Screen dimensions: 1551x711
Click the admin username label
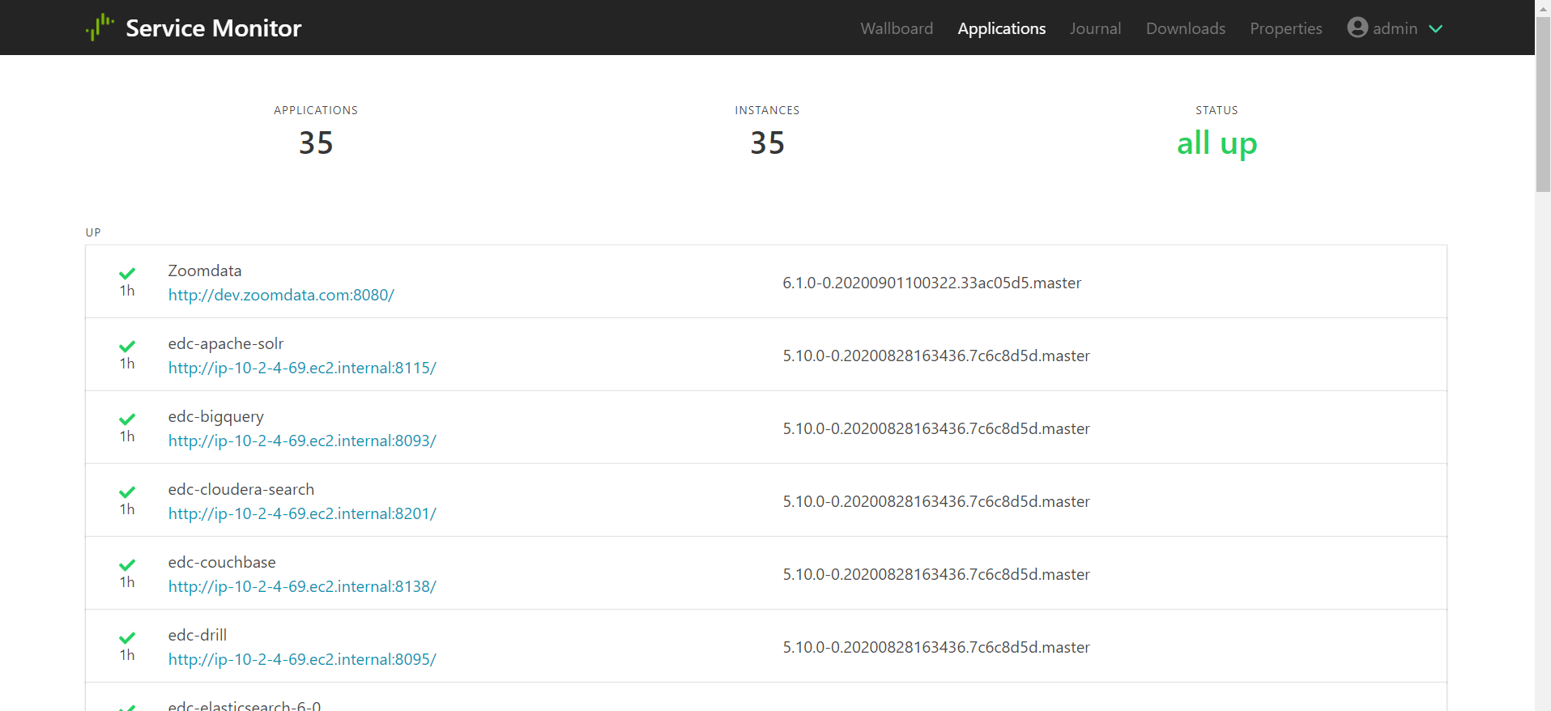pos(1395,28)
